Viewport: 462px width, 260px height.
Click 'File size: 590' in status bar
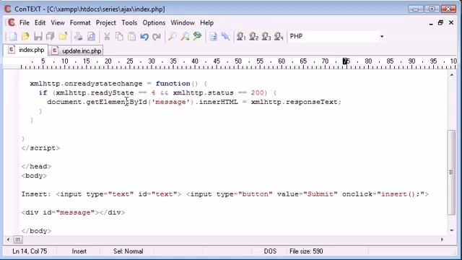tap(306, 251)
